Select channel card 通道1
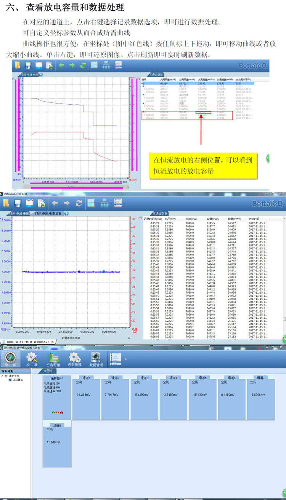This screenshot has width=286, height=500. click(86, 398)
